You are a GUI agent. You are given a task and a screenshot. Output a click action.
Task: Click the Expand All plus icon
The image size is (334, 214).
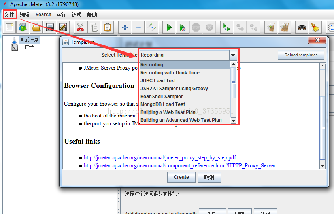pyautogui.click(x=125, y=27)
